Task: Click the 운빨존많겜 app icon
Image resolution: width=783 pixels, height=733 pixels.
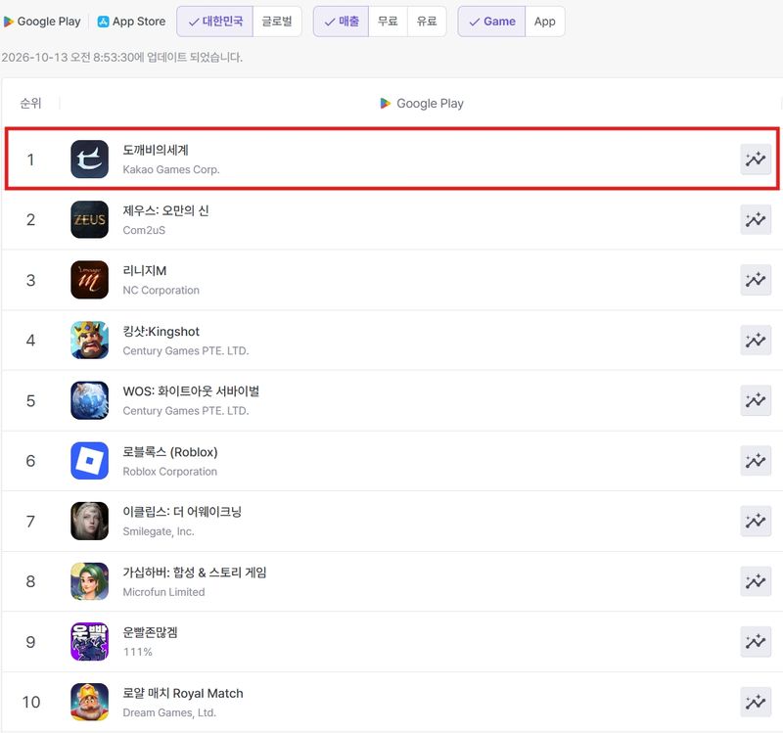Action: click(x=89, y=642)
